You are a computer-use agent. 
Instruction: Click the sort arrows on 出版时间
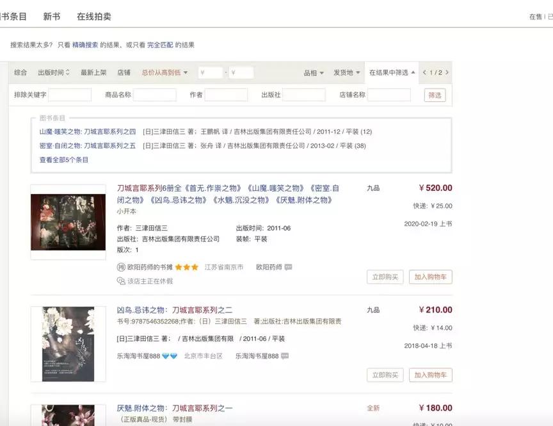67,72
